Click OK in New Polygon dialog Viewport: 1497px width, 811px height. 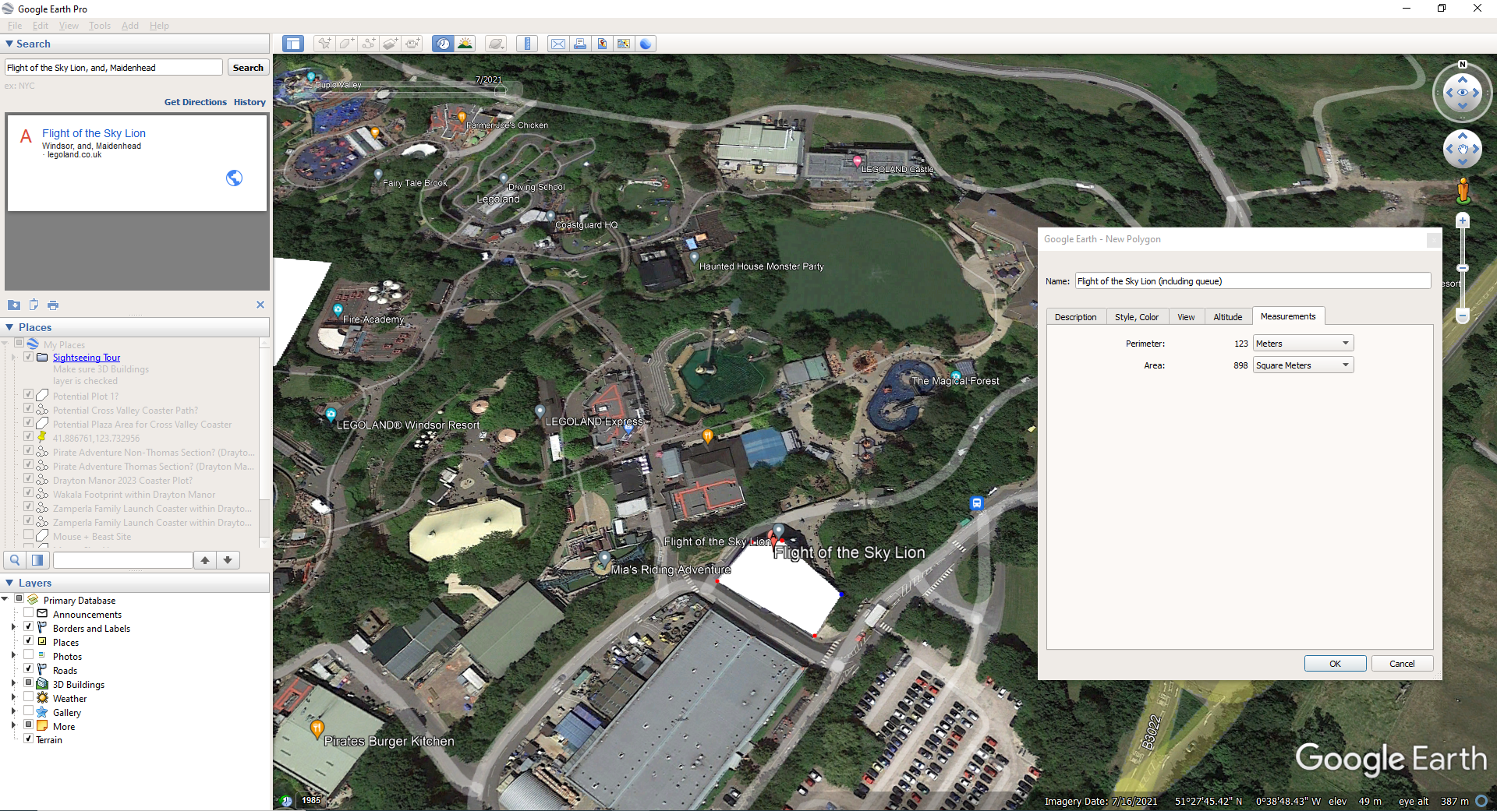click(1335, 664)
